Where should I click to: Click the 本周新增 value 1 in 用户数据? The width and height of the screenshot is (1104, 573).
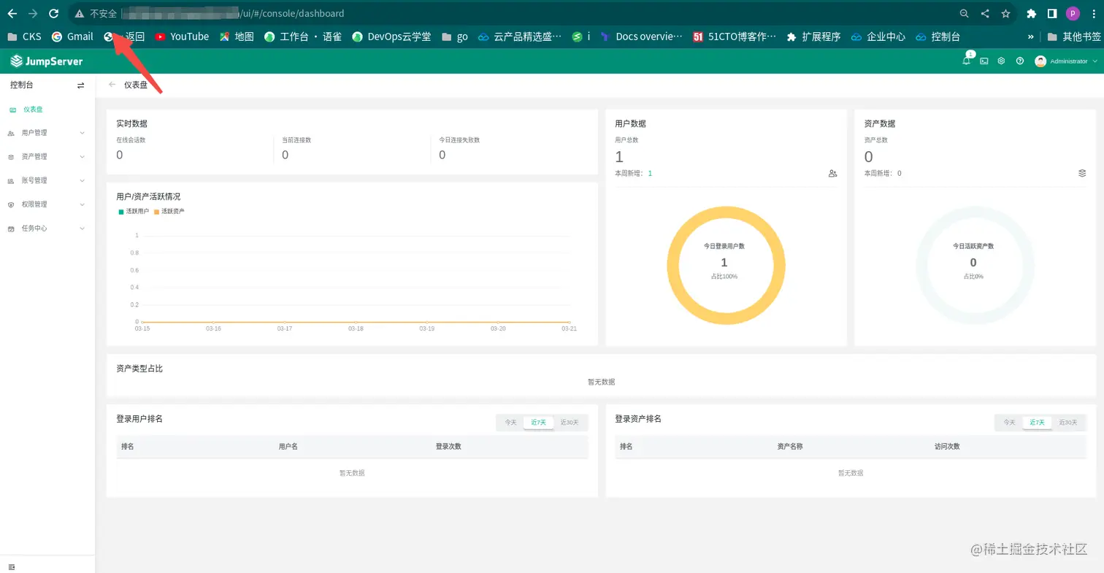point(650,174)
